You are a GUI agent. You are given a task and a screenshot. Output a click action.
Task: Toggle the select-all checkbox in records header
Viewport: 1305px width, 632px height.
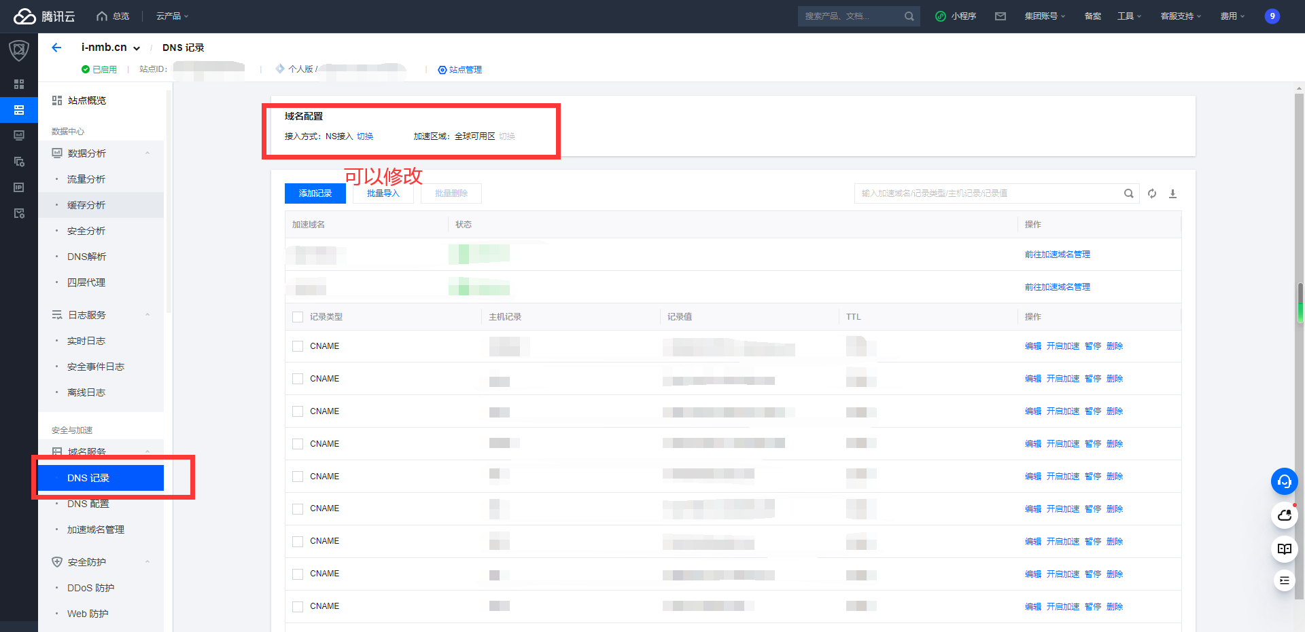(x=298, y=317)
